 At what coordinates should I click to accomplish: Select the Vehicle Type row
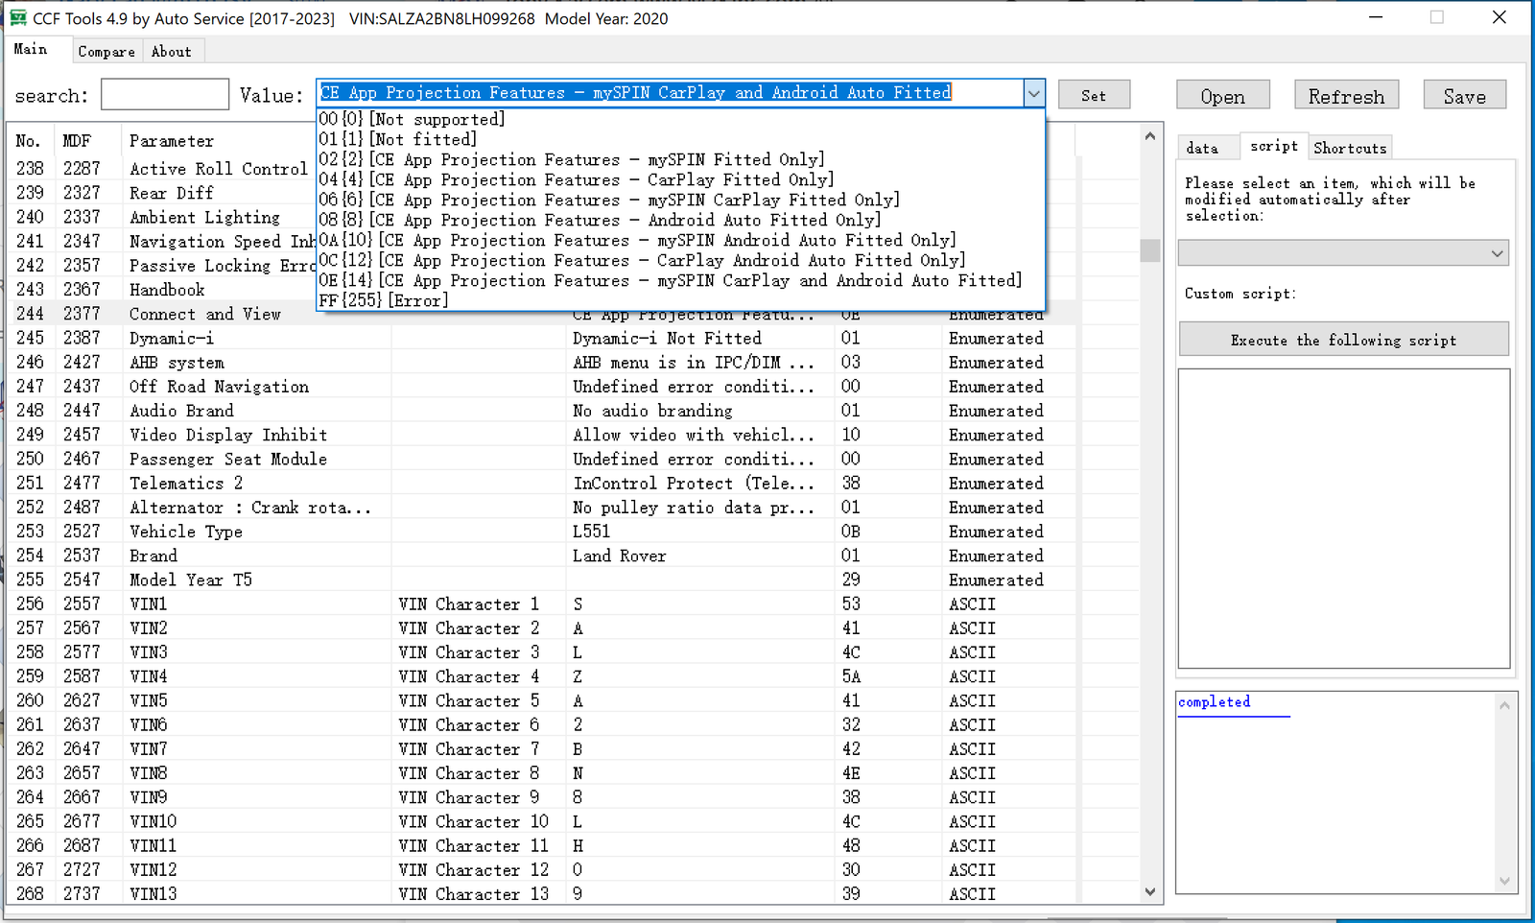coord(542,532)
